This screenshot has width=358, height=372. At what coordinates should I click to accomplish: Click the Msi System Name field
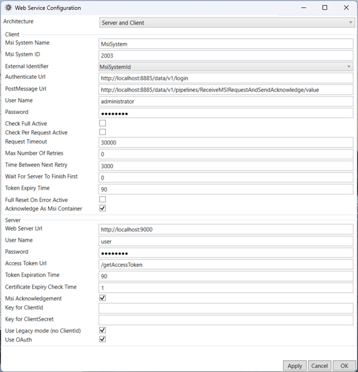(x=226, y=44)
